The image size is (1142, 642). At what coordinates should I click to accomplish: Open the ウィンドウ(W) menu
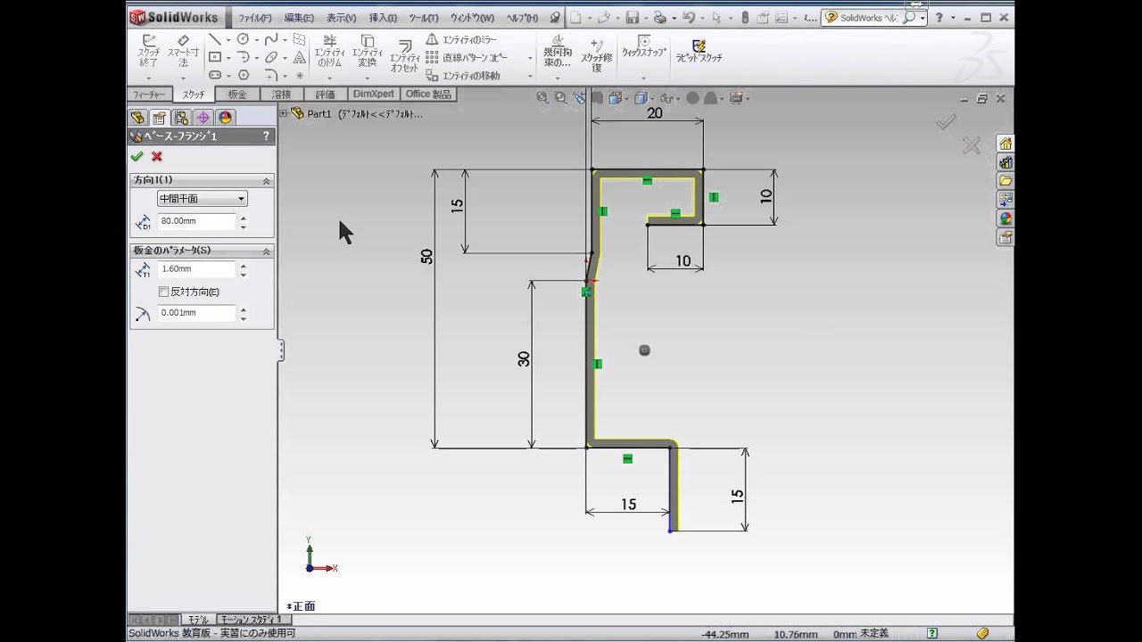[472, 18]
